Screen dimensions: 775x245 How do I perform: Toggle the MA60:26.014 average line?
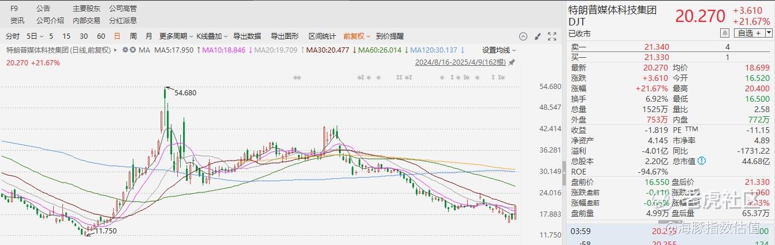click(379, 50)
